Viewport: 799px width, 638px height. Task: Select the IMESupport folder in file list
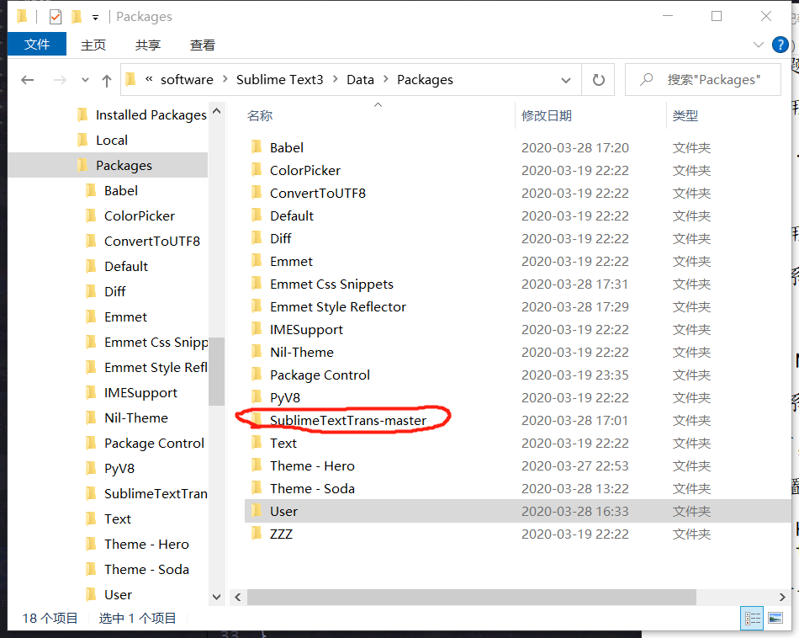(x=306, y=329)
